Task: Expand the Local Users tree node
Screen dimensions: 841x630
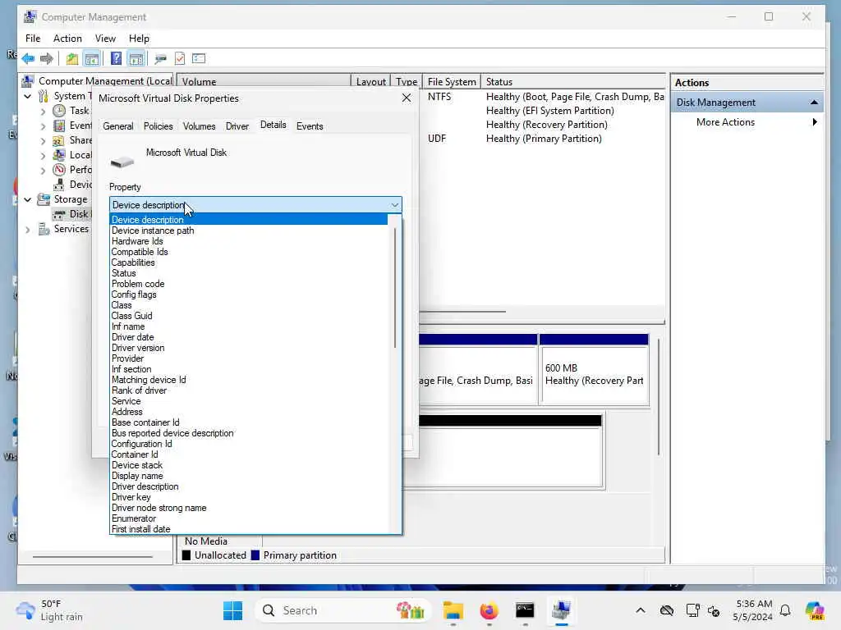Action: pos(43,155)
